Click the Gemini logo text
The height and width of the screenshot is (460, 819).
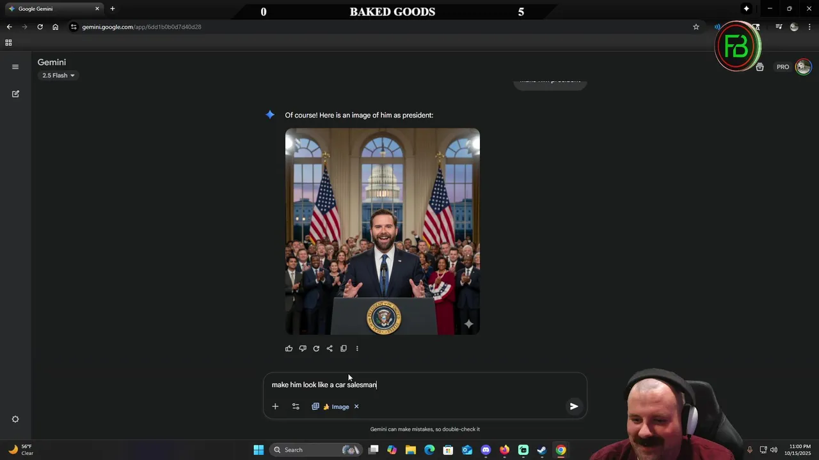[x=52, y=62]
